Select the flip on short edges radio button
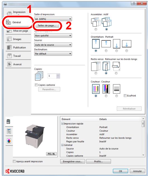The width and height of the screenshot is (148, 176). tap(116, 73)
